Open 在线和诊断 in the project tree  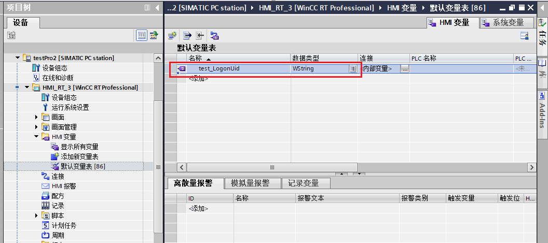coord(58,78)
